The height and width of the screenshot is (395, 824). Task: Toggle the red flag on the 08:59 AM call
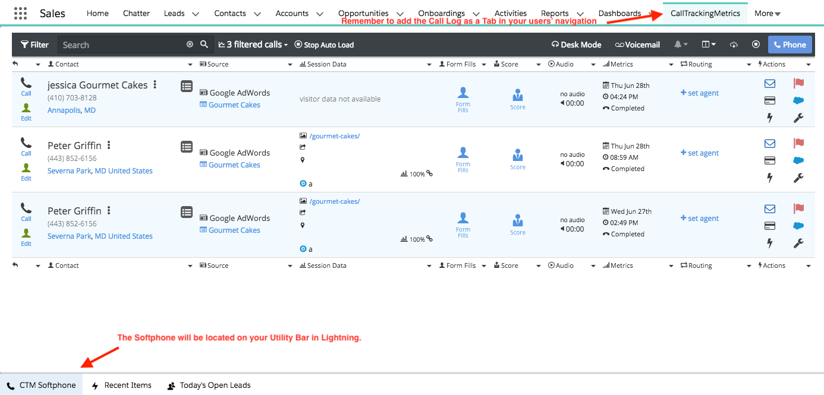point(798,144)
